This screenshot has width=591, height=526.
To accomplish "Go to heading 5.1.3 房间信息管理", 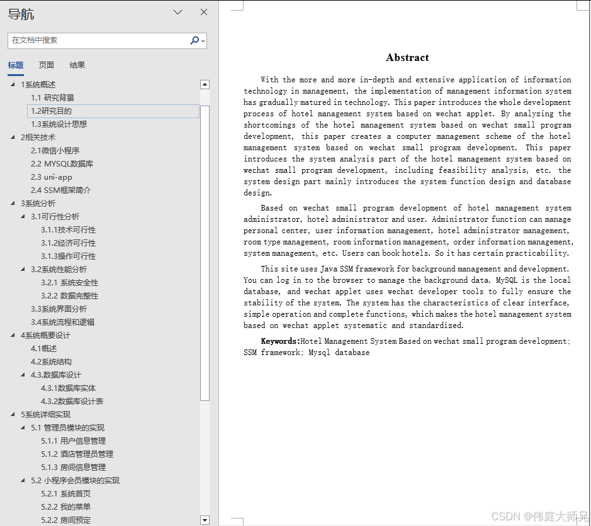I will point(73,467).
